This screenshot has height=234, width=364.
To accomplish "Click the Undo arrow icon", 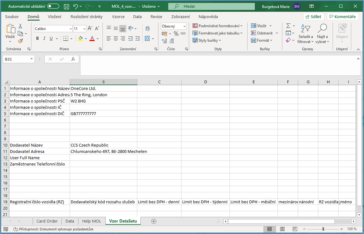I will pos(76,6).
